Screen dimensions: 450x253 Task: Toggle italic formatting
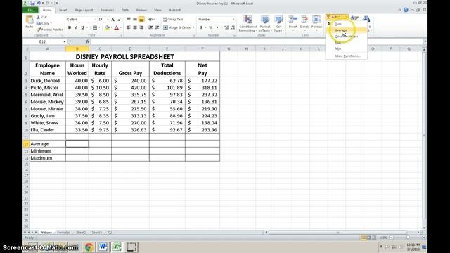76,27
